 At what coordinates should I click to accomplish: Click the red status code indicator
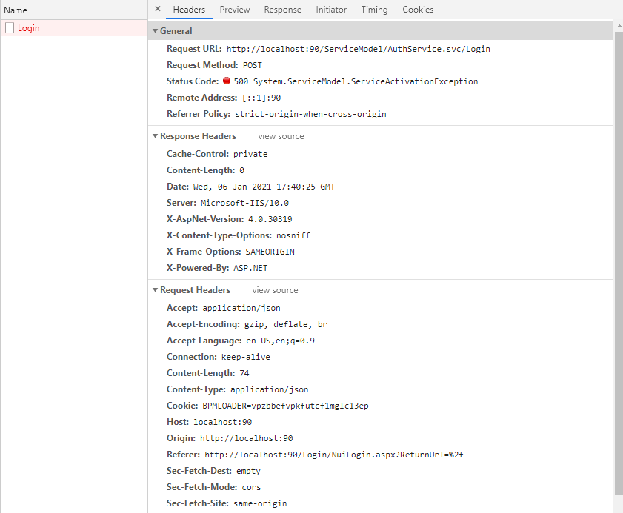pyautogui.click(x=227, y=81)
